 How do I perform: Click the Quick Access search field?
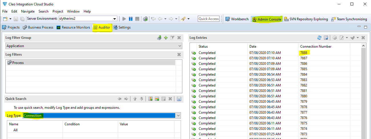point(209,19)
